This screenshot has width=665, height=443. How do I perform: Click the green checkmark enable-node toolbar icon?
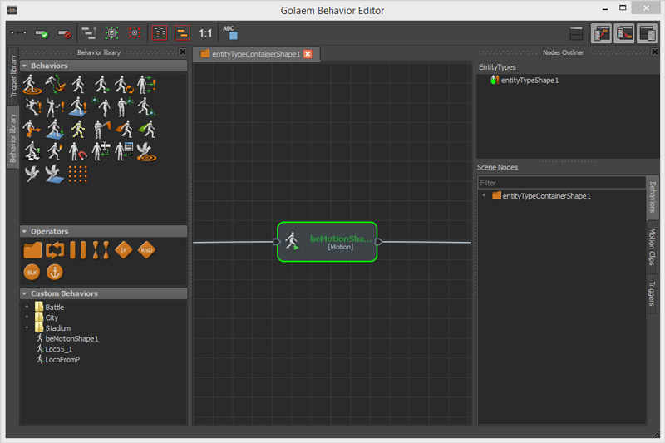pos(42,33)
